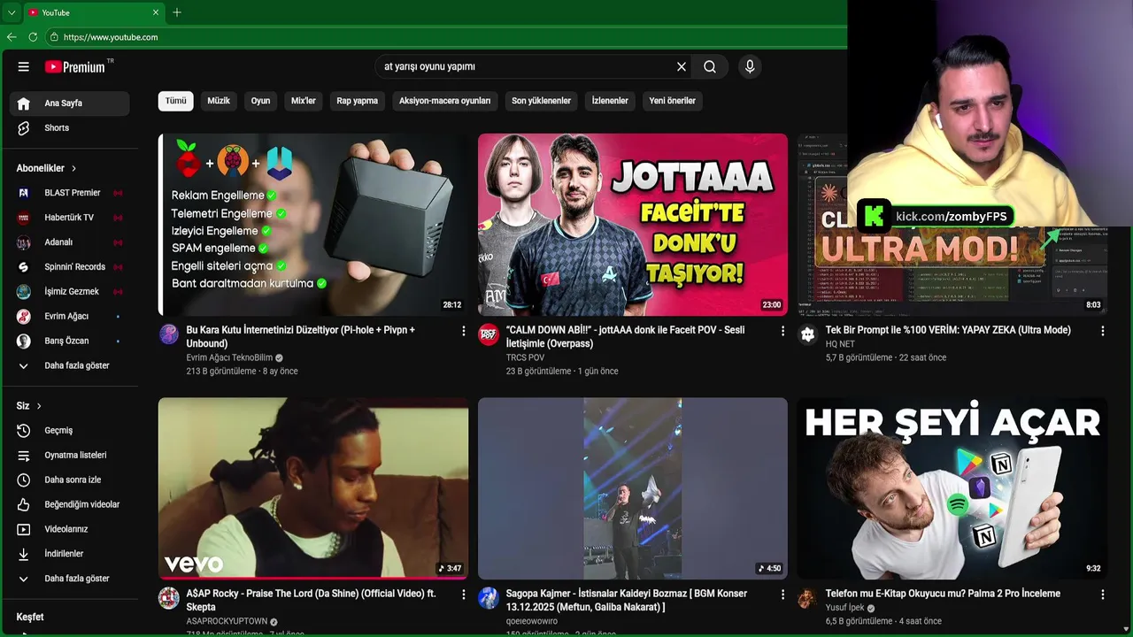Open Shorts from sidebar
The height and width of the screenshot is (637, 1133).
(x=69, y=128)
